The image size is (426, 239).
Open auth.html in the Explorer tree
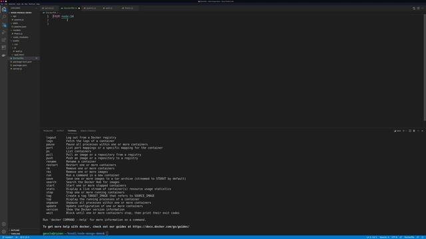(x=19, y=54)
